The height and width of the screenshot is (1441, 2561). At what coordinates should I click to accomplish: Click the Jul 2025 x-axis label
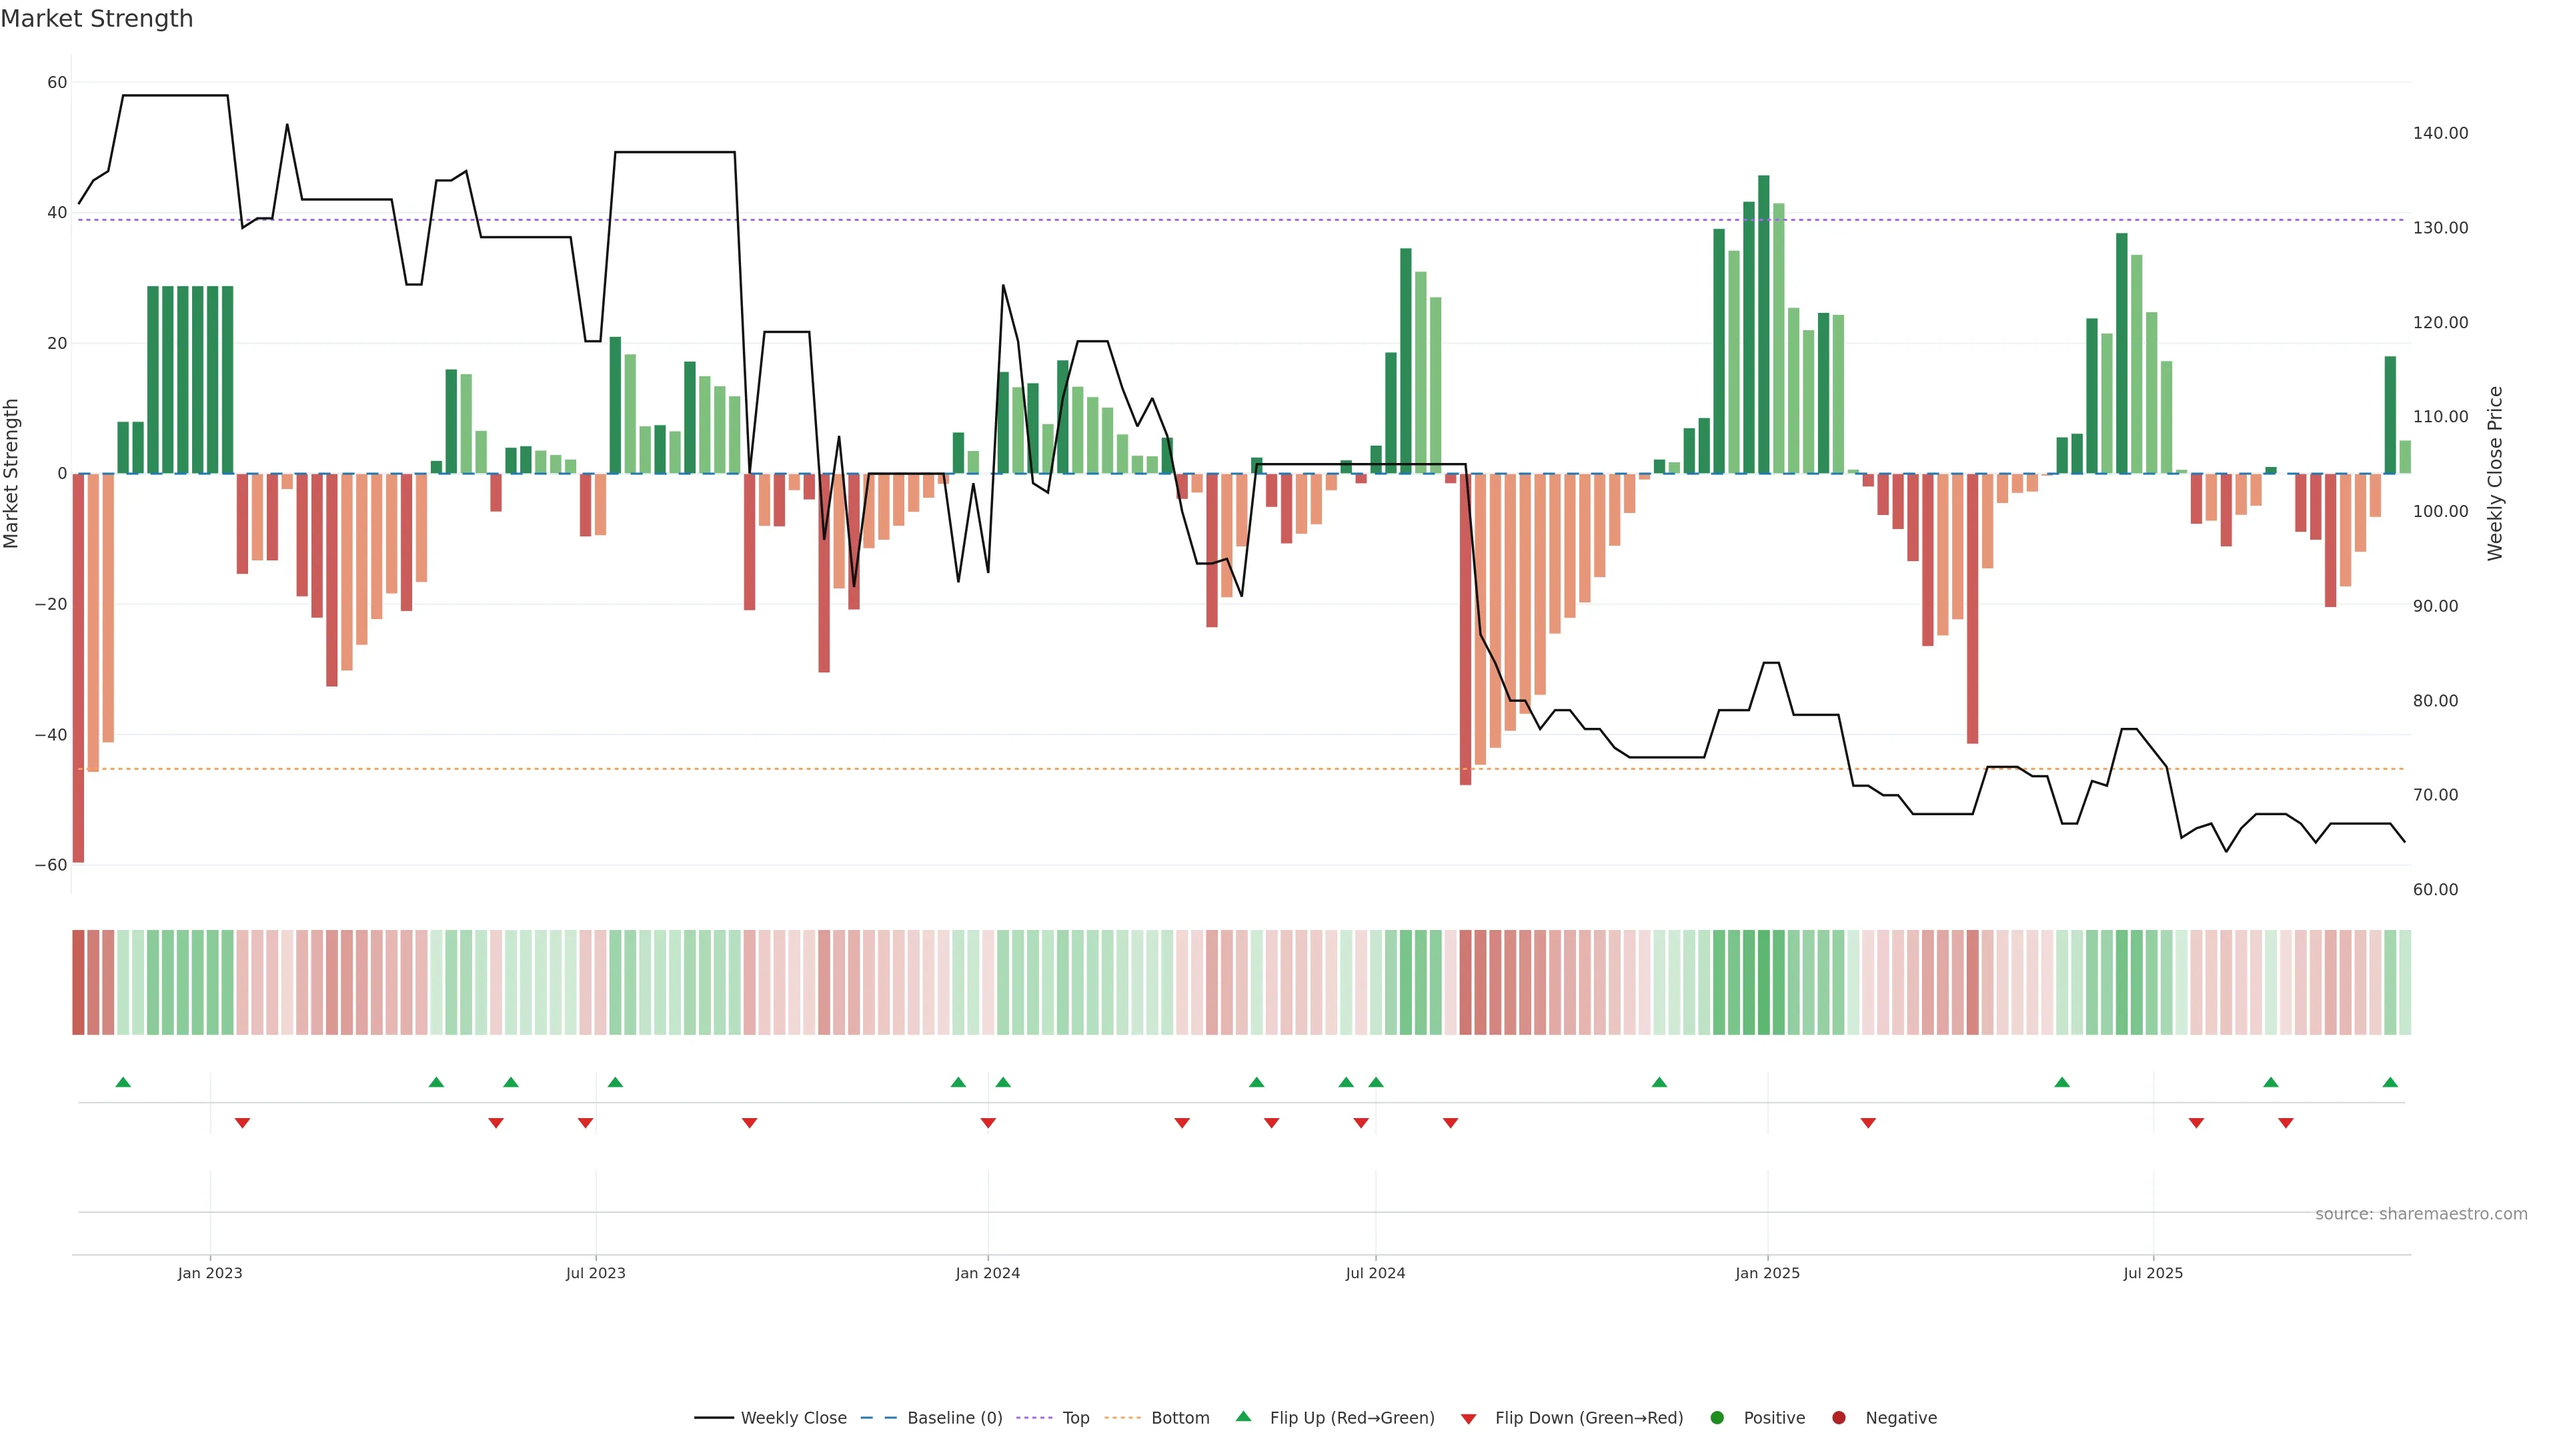(2152, 1273)
